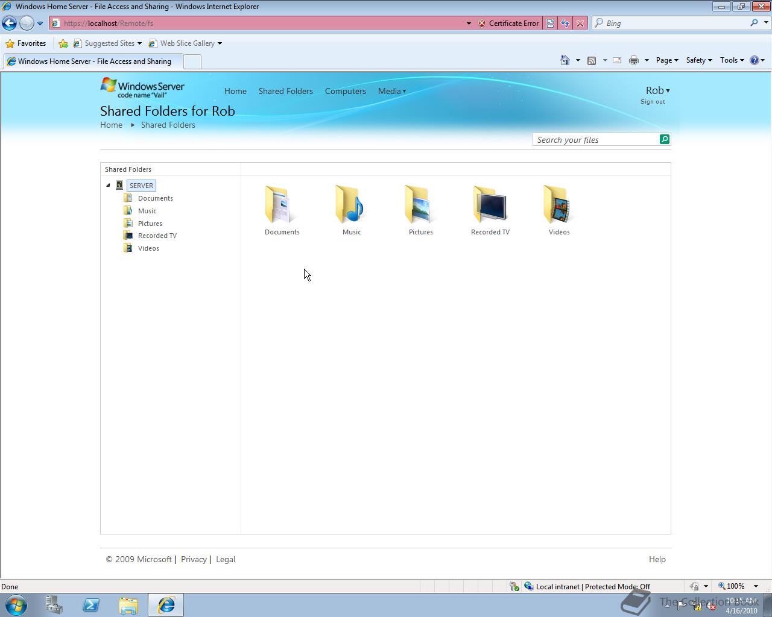Open Web Slice Gallery in favorites bar
Viewport: 772px width, 617px height.
(185, 43)
